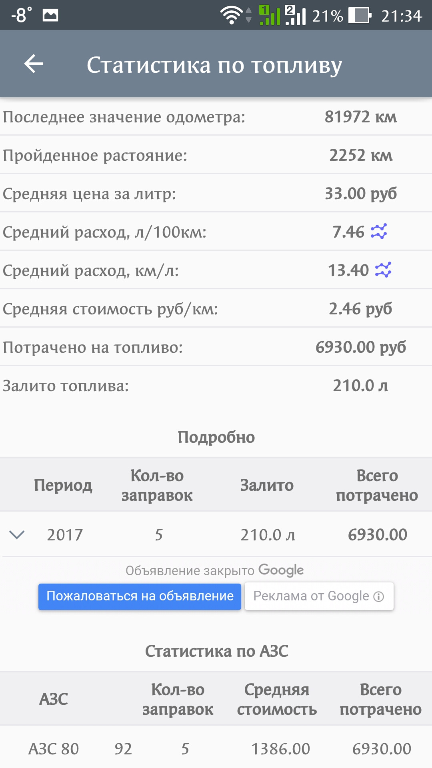The width and height of the screenshot is (432, 768).
Task: Tap the "Средняя стоимость" column header
Action: (277, 699)
